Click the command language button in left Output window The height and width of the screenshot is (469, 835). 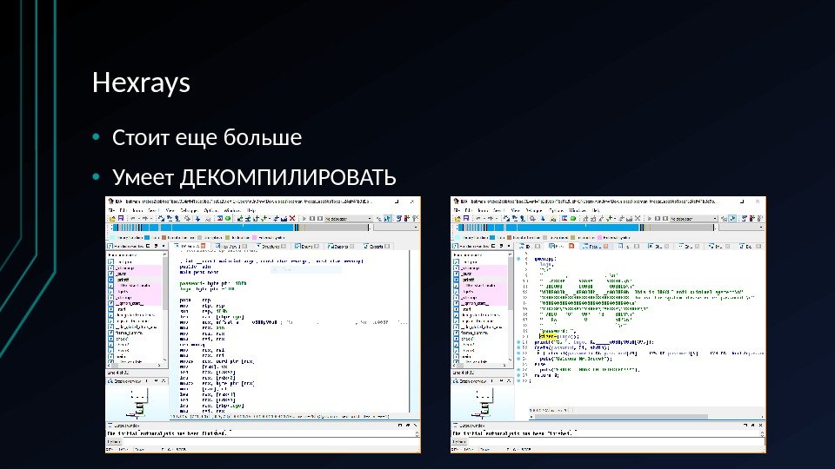(x=115, y=442)
